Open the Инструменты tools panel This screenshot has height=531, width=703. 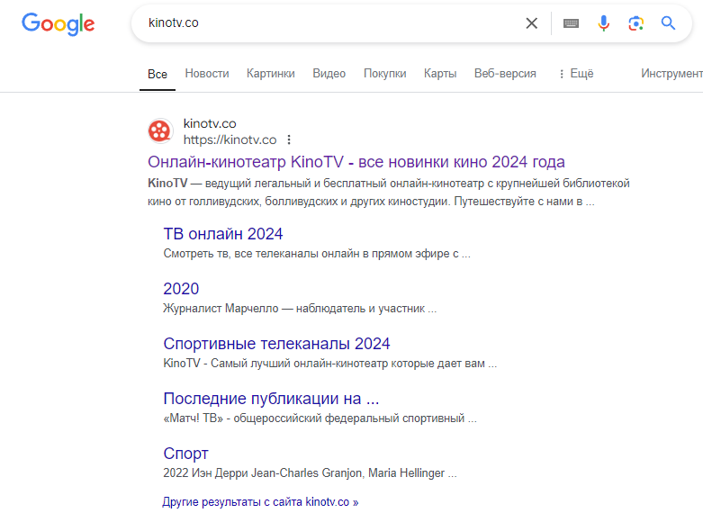(671, 74)
